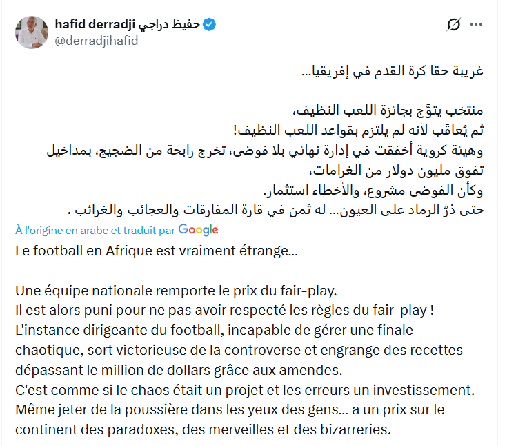Click the line starting "L'instance dirigeante du football"
The width and height of the screenshot is (516, 446).
tap(228, 323)
